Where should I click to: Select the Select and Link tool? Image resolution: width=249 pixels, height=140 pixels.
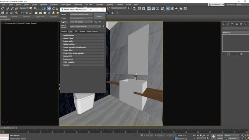(x=8, y=9)
